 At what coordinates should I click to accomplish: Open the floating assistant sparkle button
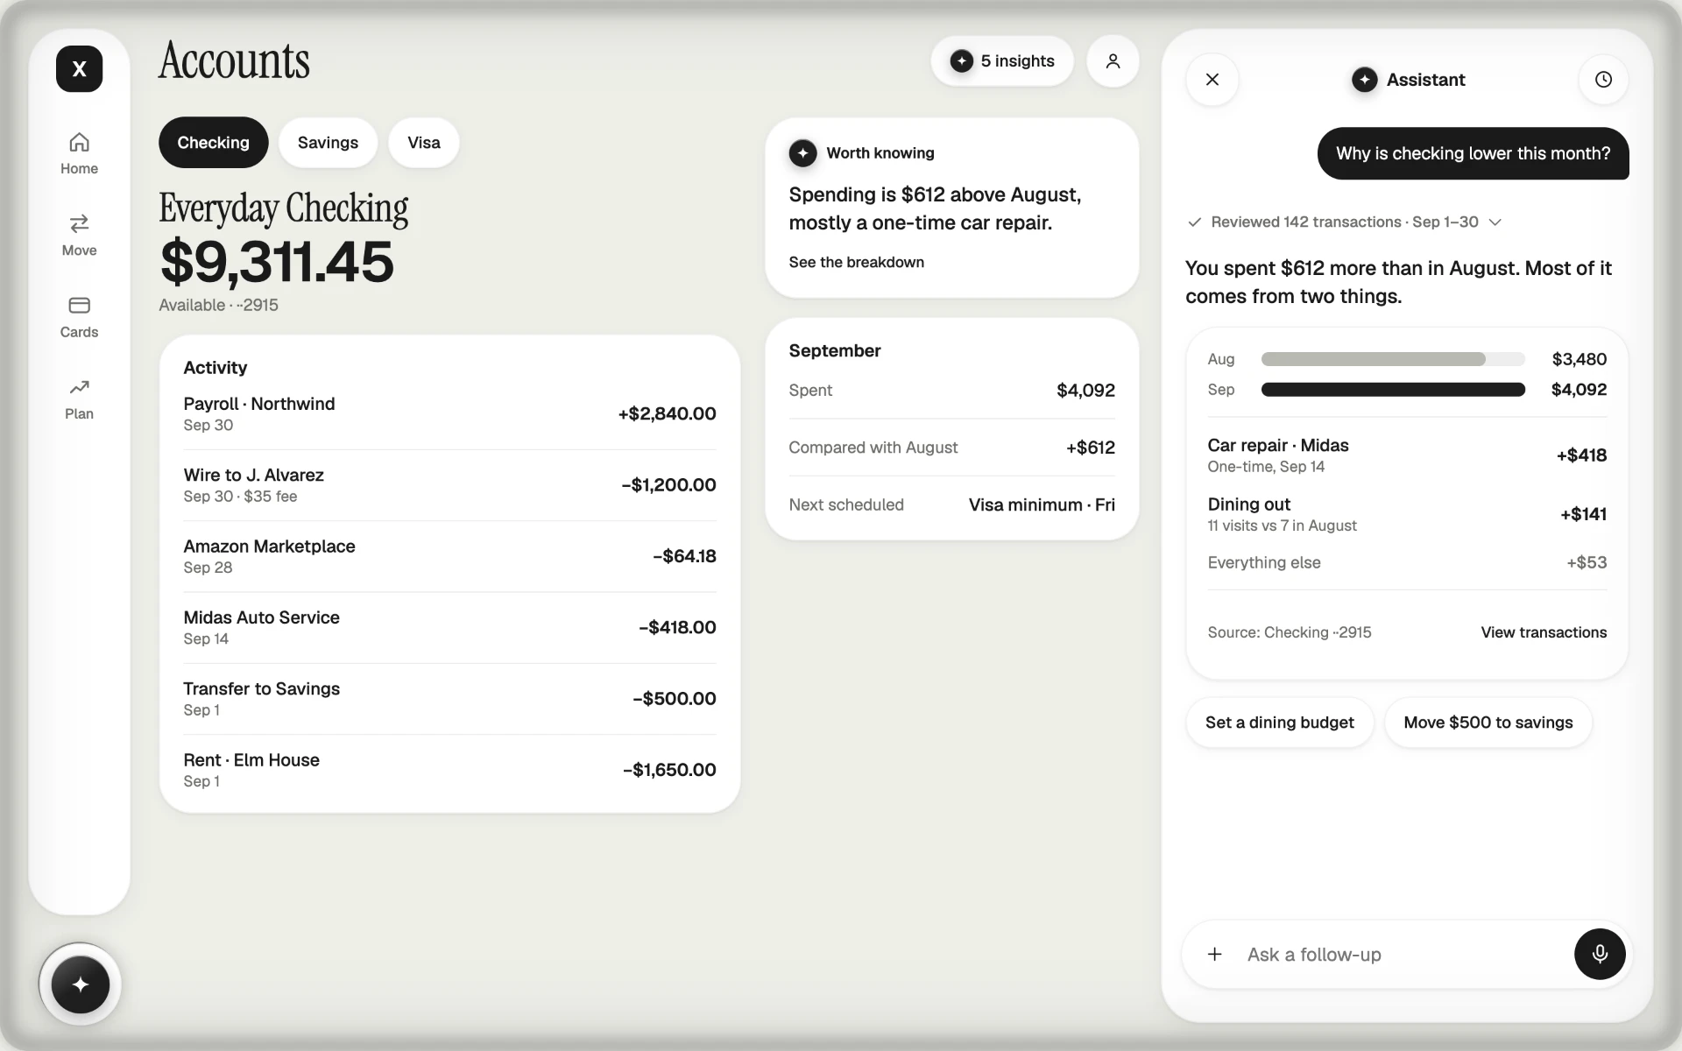coord(80,984)
